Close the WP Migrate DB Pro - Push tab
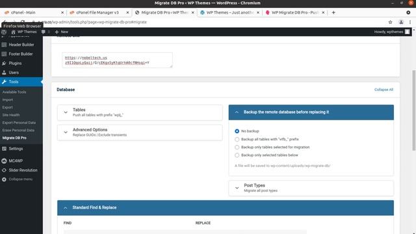 323,12
